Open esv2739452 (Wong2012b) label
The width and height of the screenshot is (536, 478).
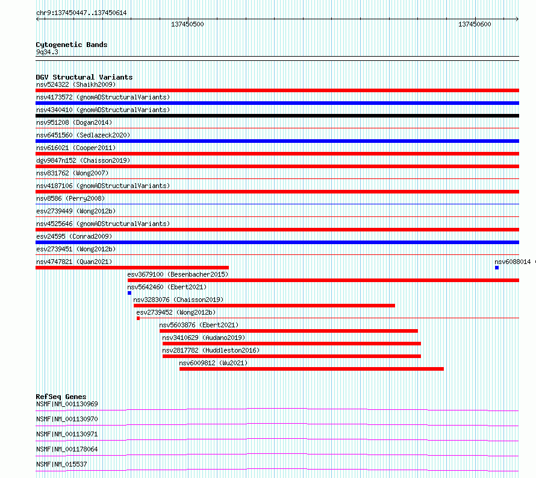coord(176,312)
